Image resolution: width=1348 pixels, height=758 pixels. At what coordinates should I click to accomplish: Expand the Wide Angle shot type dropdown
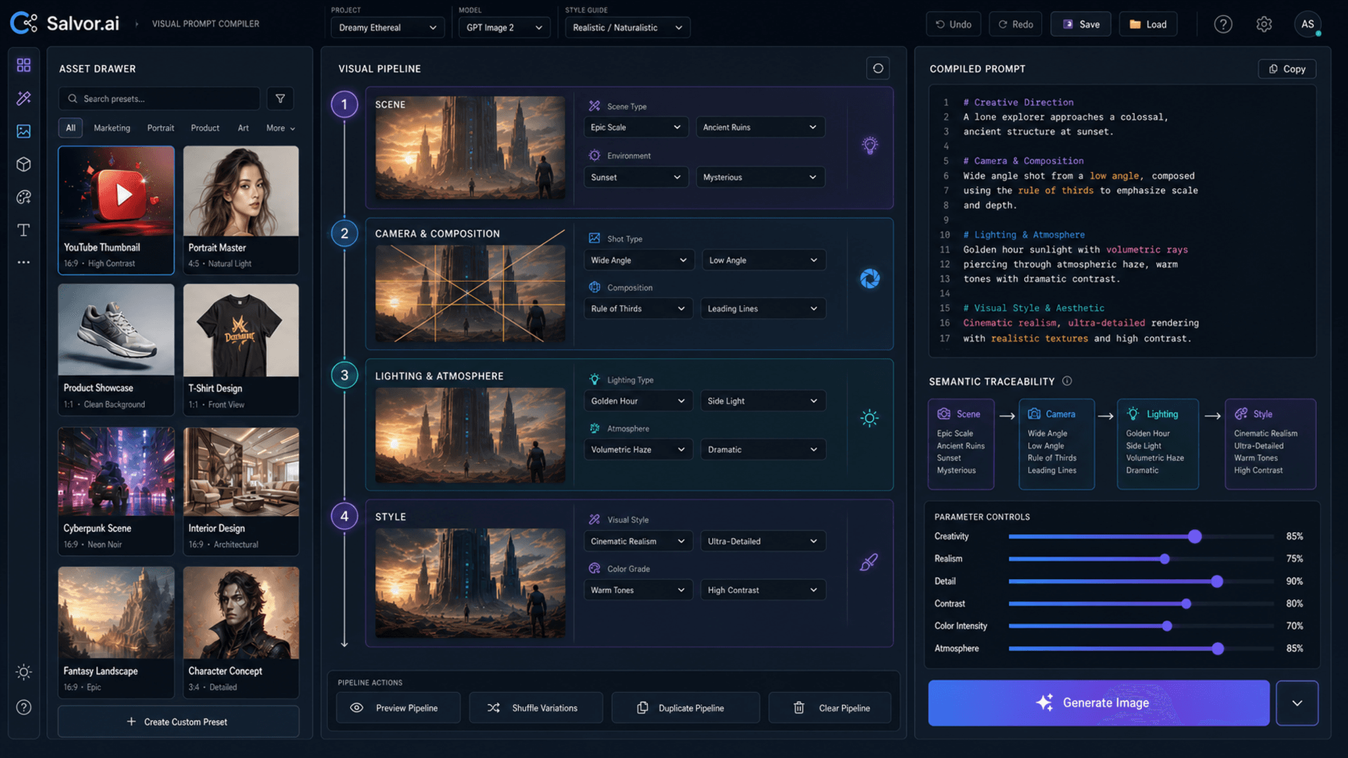(x=638, y=260)
